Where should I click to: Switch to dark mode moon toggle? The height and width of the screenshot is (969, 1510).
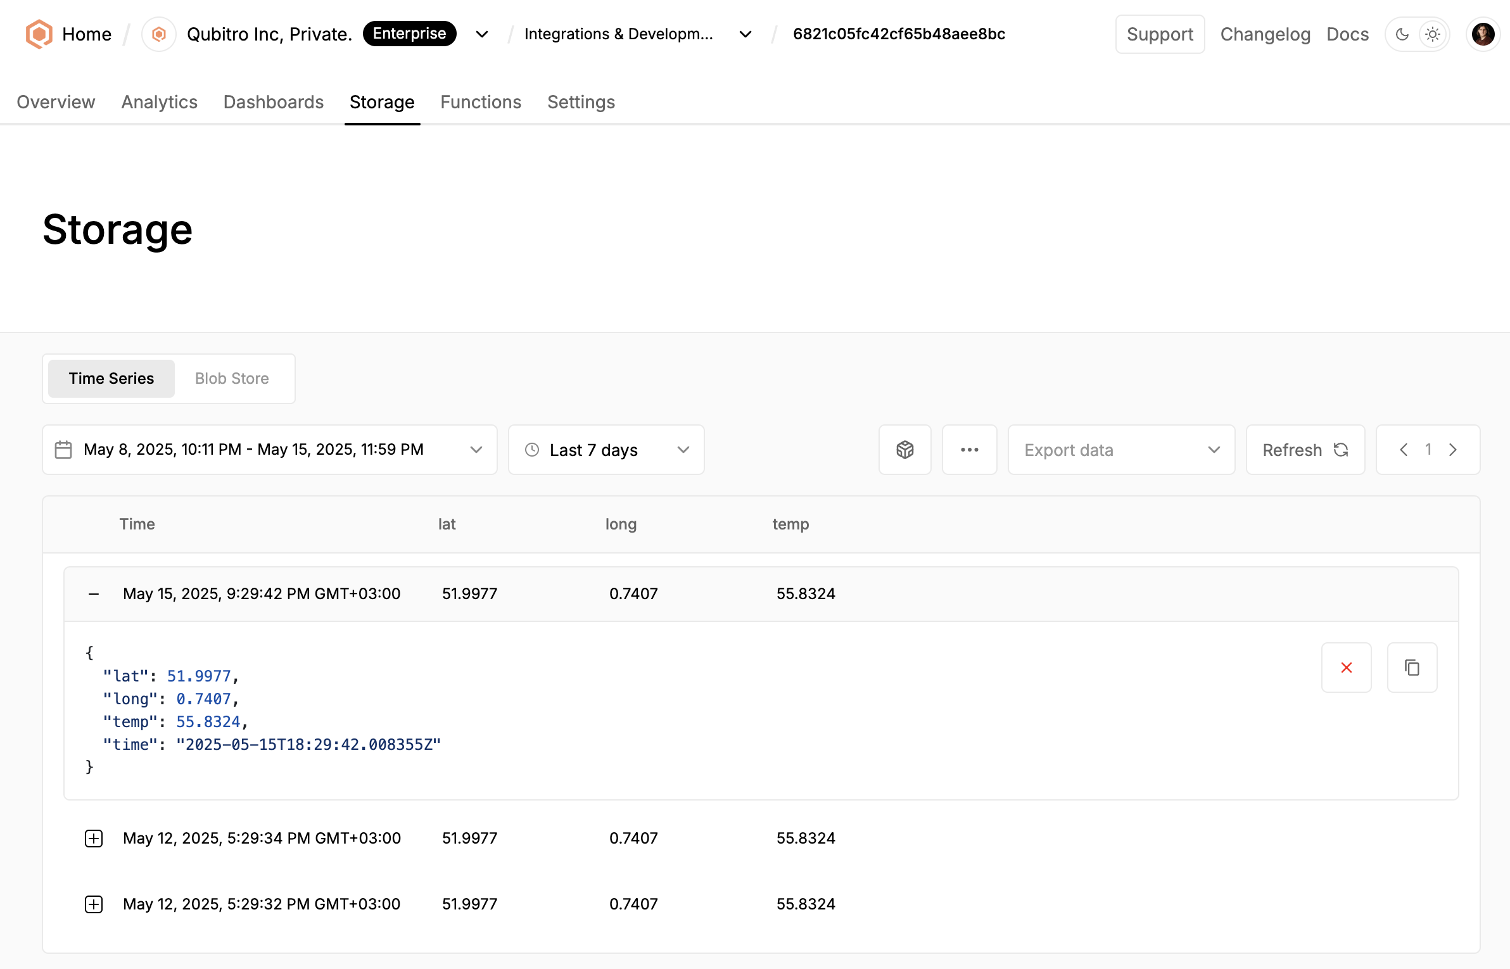pyautogui.click(x=1402, y=34)
